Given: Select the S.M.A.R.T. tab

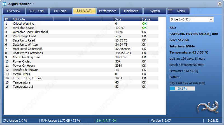Looking at the screenshot, I should click(84, 11).
